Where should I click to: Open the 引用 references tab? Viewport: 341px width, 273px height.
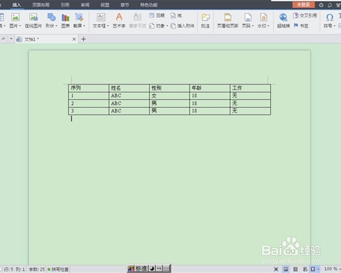pyautogui.click(x=65, y=5)
